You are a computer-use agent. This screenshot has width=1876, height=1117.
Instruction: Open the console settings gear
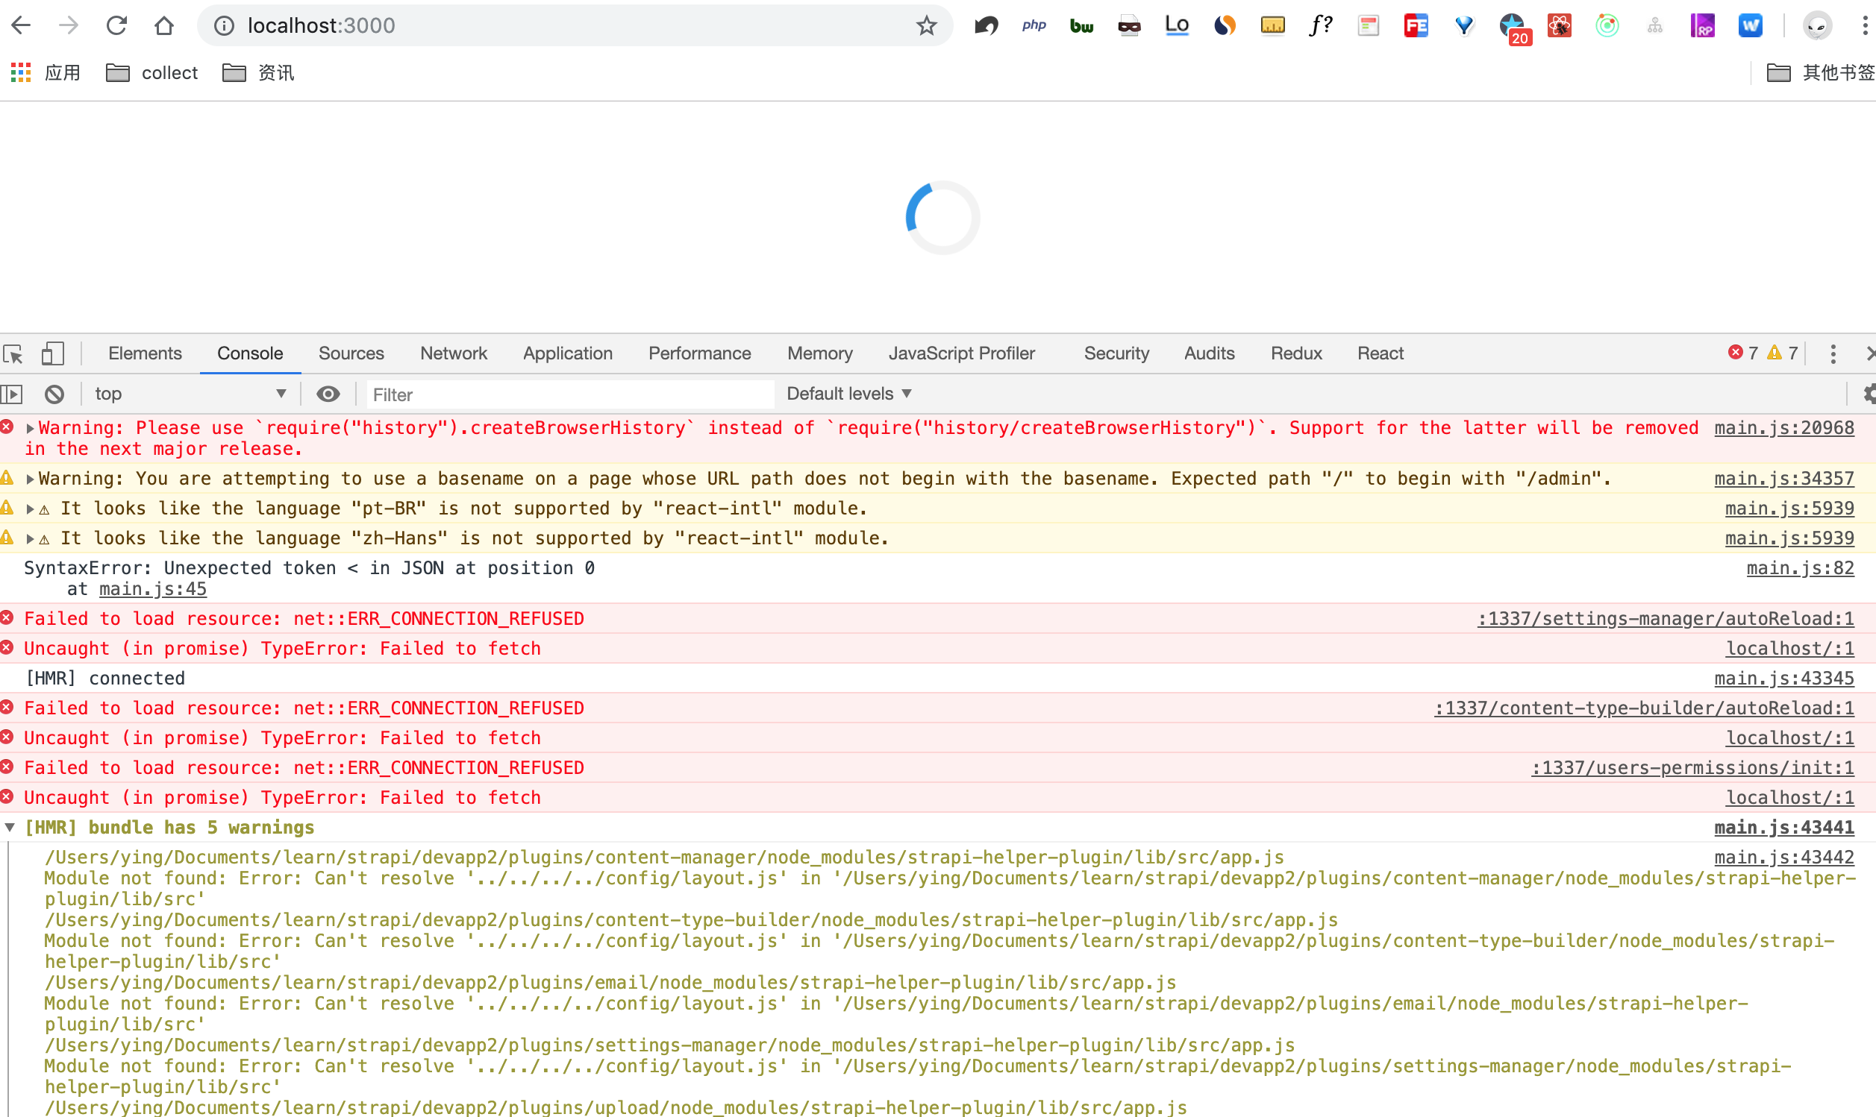[x=1869, y=394]
